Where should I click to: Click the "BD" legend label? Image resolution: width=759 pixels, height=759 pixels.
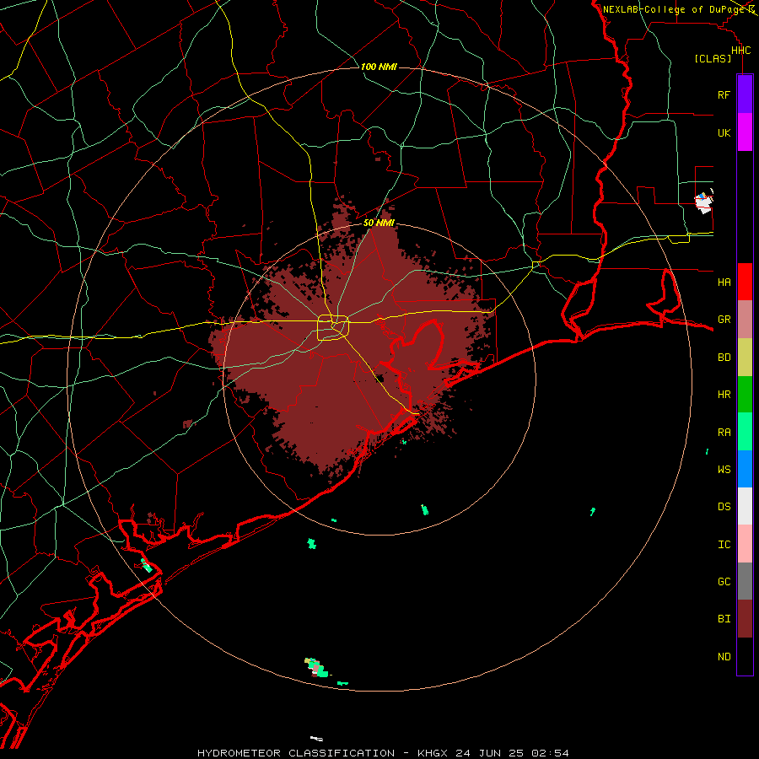(x=724, y=358)
